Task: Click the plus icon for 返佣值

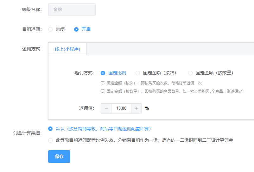Action: coord(137,108)
